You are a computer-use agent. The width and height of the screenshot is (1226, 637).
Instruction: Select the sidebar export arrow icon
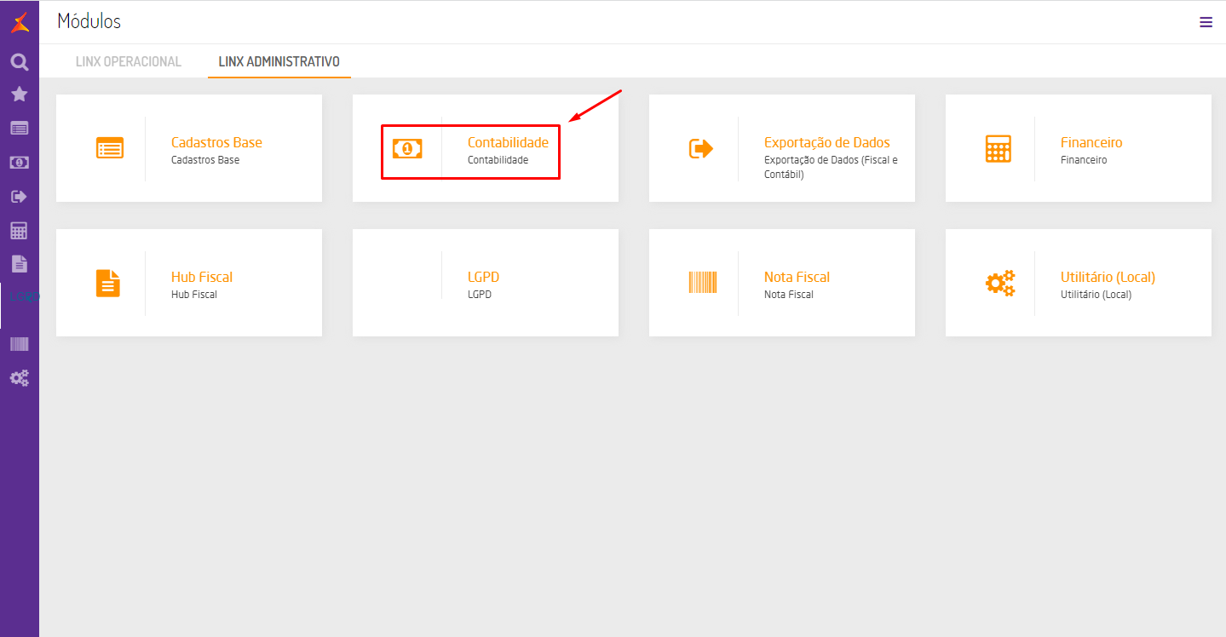point(19,196)
